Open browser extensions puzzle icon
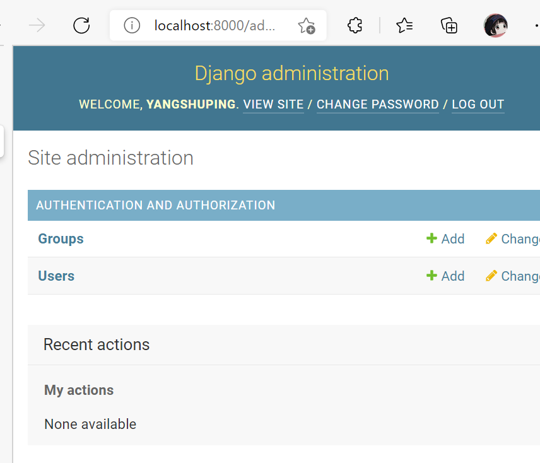The image size is (540, 463). click(x=355, y=25)
